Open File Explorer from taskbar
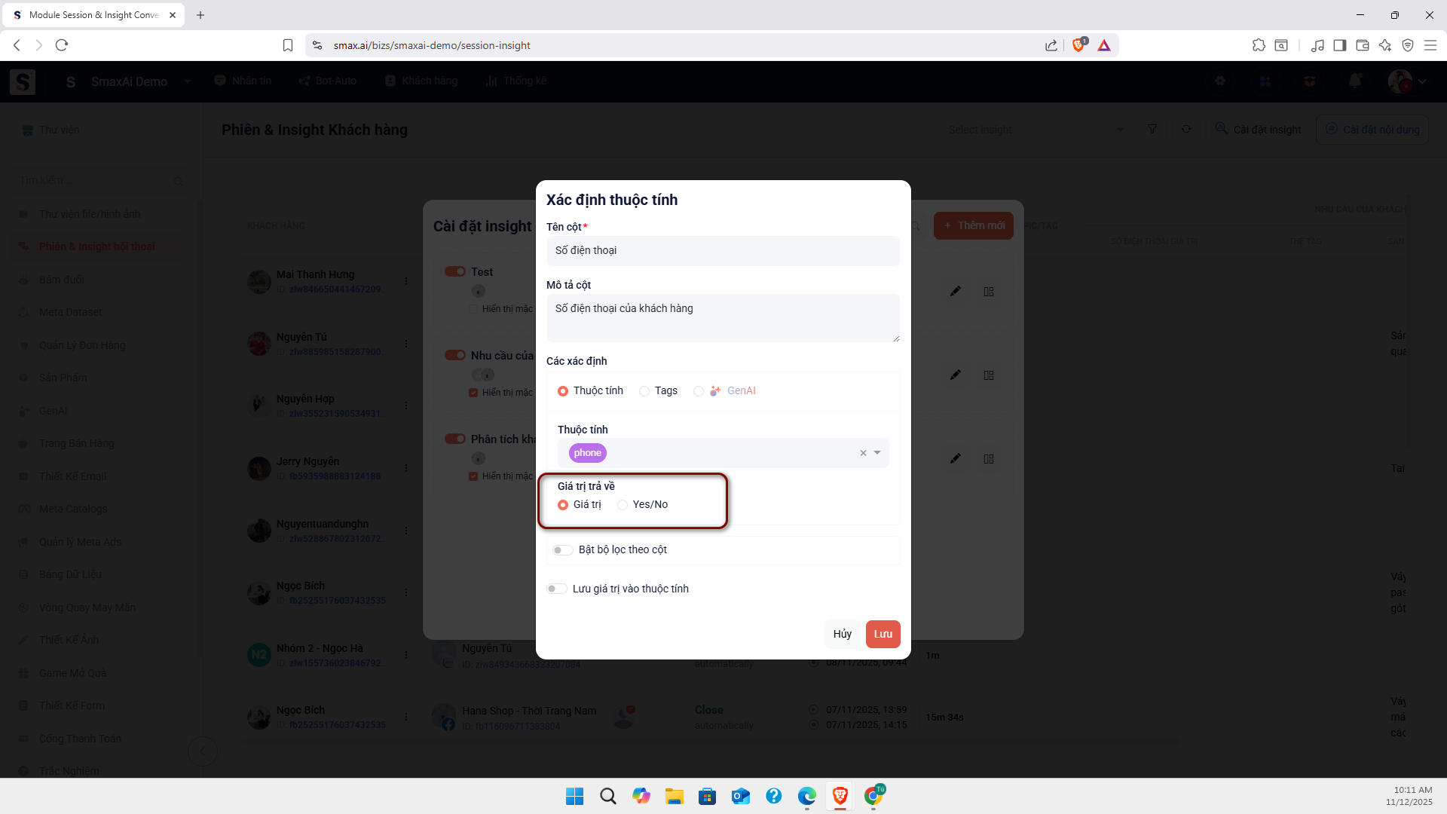 point(674,796)
